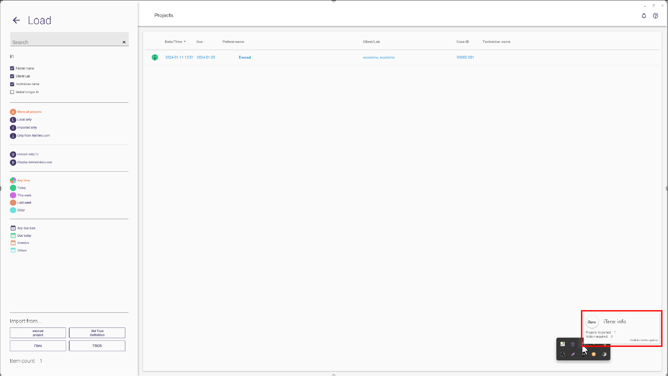This screenshot has height=376, width=668.
Task: Click the purple up-arrow tray icon
Action: pyautogui.click(x=573, y=344)
